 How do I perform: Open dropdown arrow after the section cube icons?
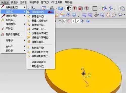point(91,8)
